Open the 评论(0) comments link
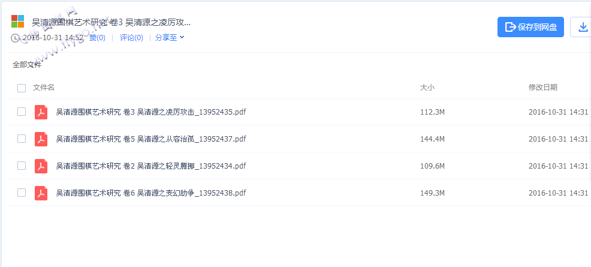 (131, 38)
